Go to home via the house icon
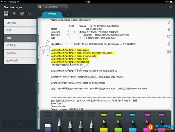Screen dimensions: 175x132 40,7
